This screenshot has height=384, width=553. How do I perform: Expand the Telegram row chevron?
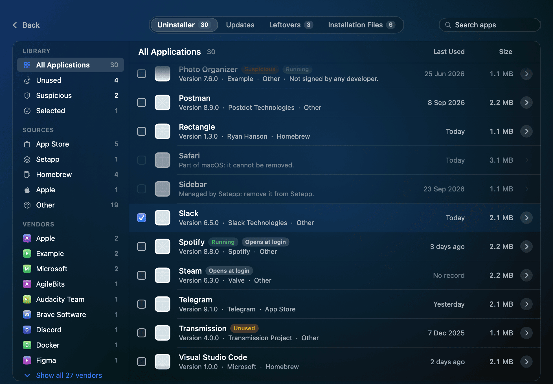point(526,304)
